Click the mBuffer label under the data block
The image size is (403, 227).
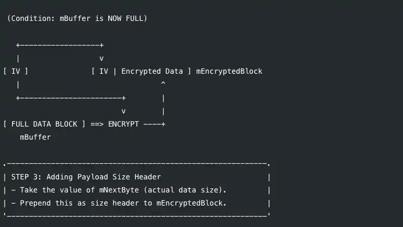pyautogui.click(x=35, y=137)
